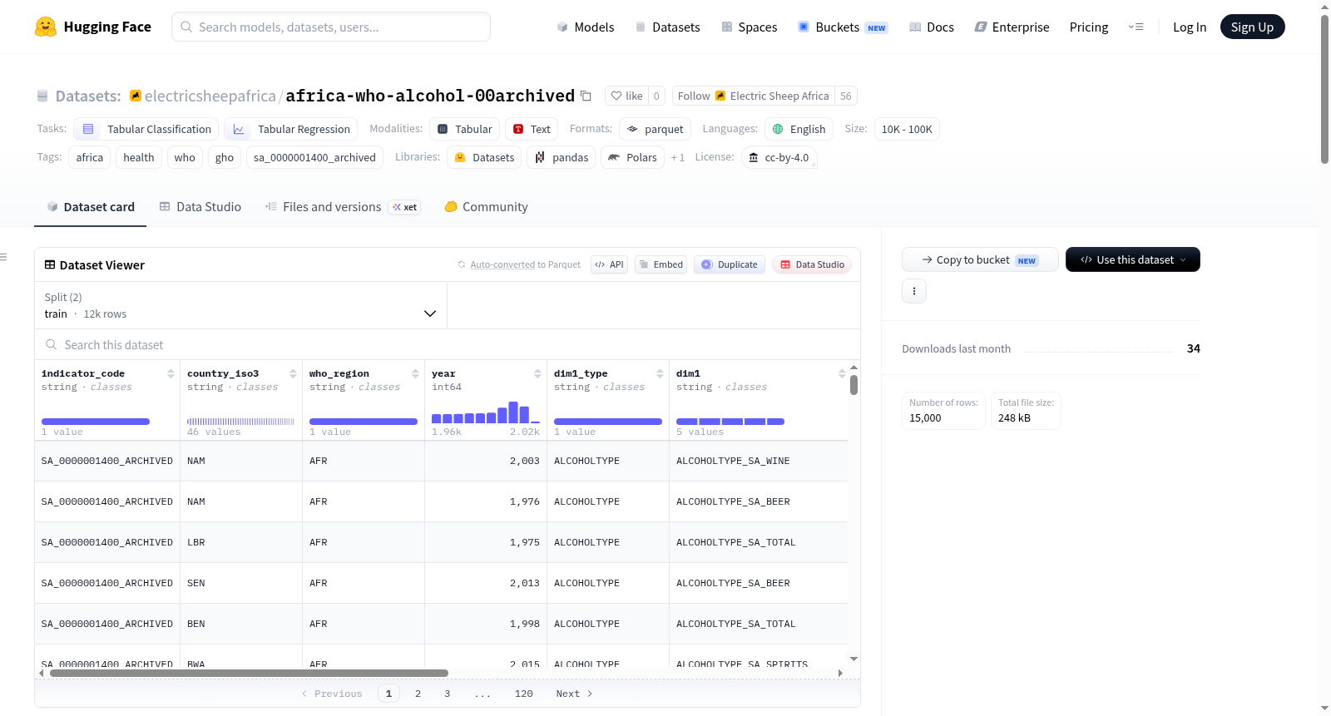Click the table vertical scrollbar thumb
The image size is (1331, 716).
tap(854, 385)
